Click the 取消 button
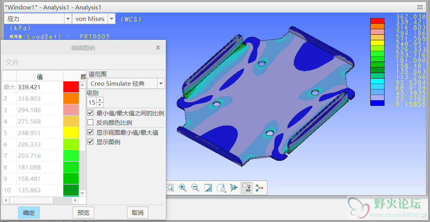This screenshot has height=222, width=430. coord(138,213)
